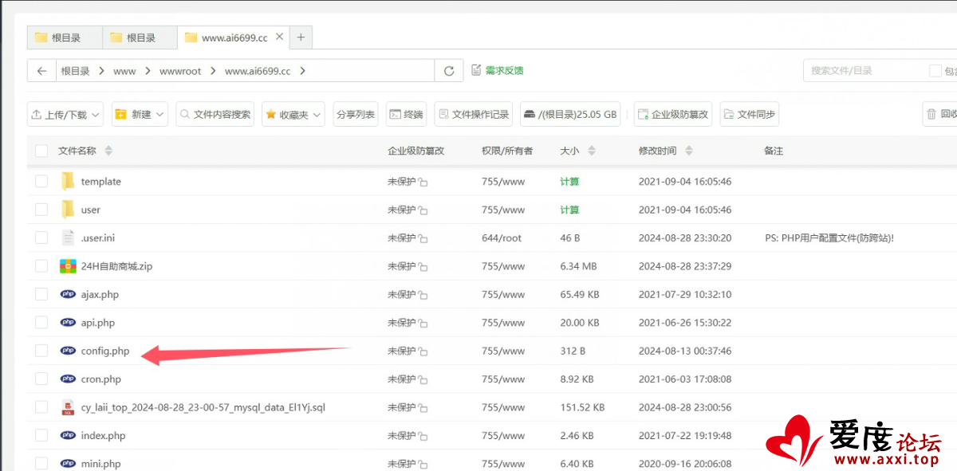Screen dimensions: 957x471
Task: Toggle the select-all checkbox in the header
Action: tap(41, 151)
